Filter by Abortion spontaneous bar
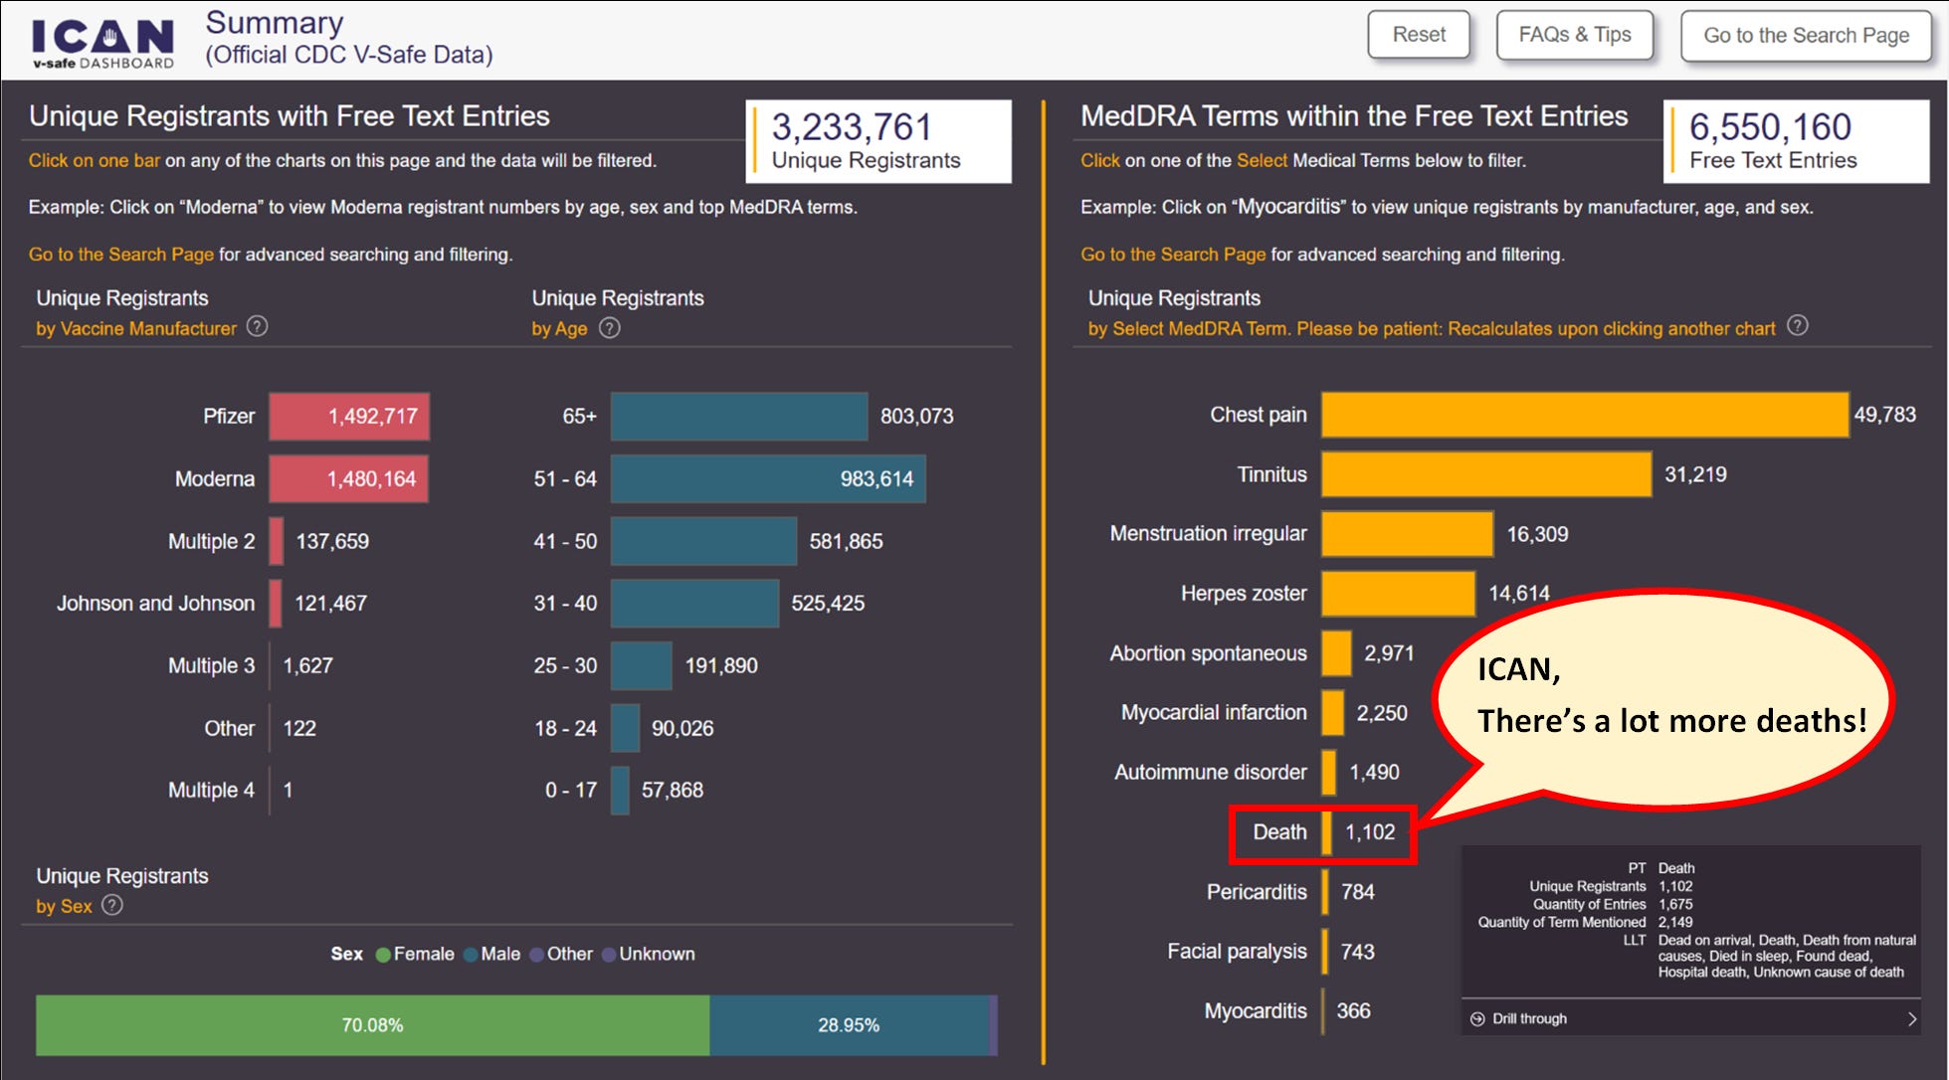This screenshot has height=1080, width=1949. pos(1336,653)
